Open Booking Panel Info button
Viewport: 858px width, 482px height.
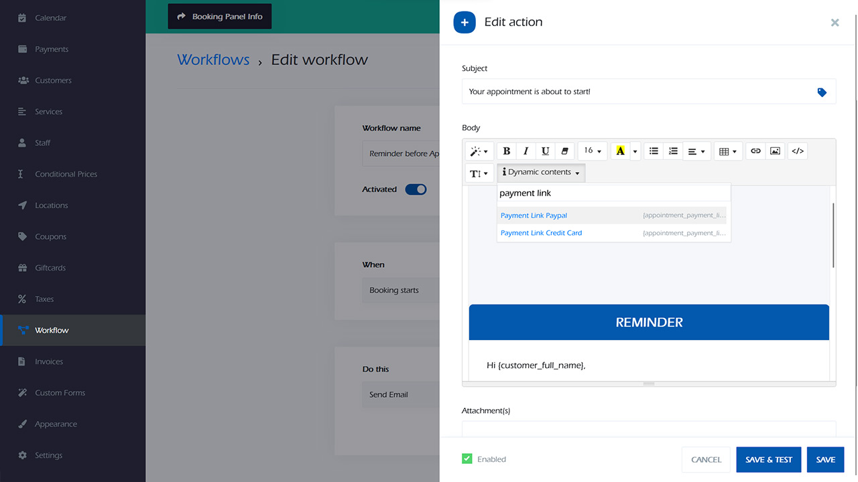[220, 17]
